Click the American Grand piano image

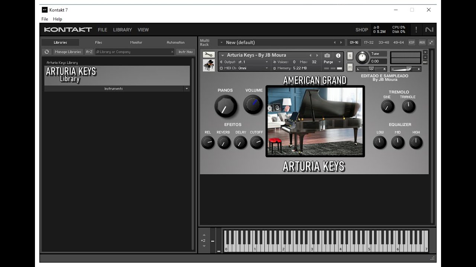point(315,121)
